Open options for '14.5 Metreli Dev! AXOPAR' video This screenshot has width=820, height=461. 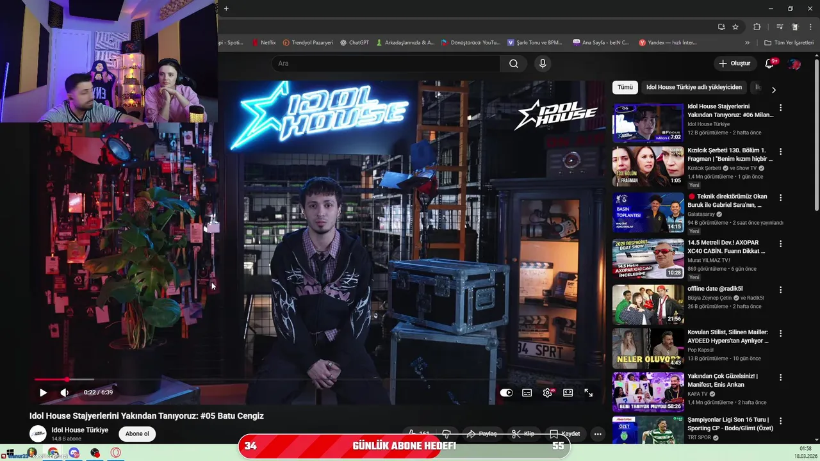[780, 244]
